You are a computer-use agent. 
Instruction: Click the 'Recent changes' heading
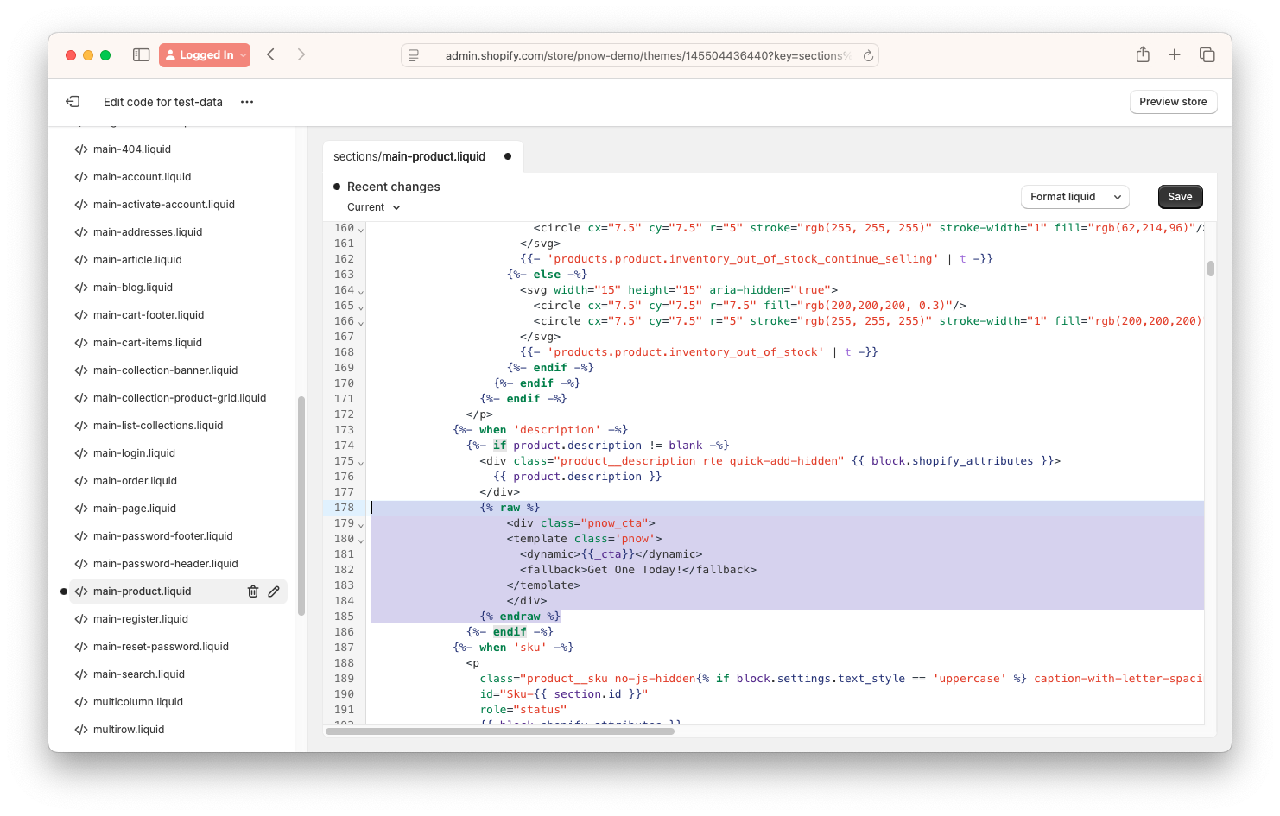click(x=394, y=187)
